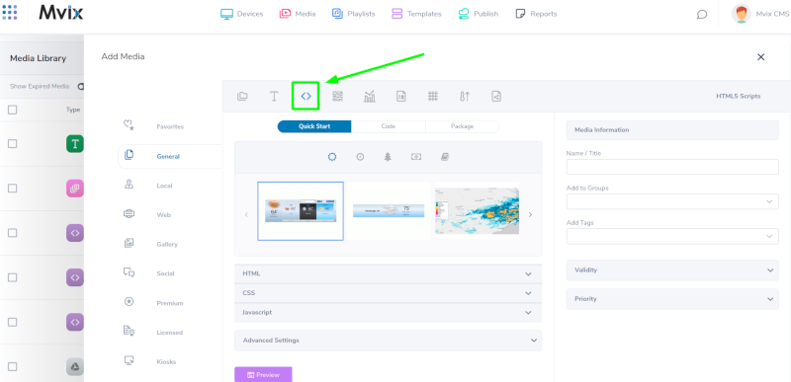
Task: Select the multi-panel weather widget thumbnail
Action: click(x=301, y=211)
